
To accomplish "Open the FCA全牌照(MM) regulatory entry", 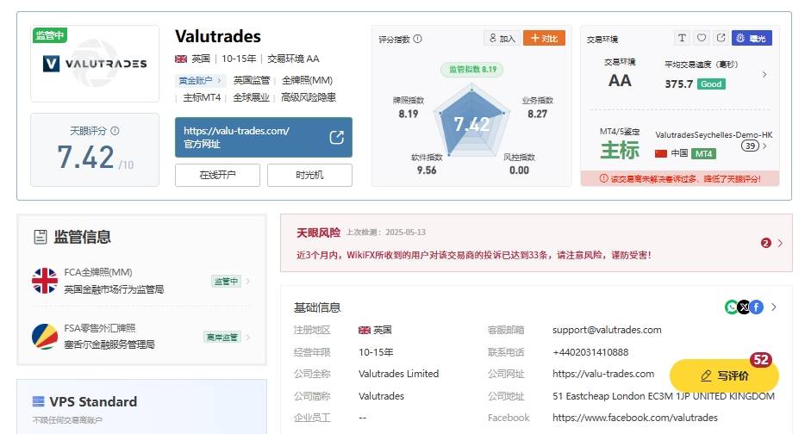I will (141, 281).
